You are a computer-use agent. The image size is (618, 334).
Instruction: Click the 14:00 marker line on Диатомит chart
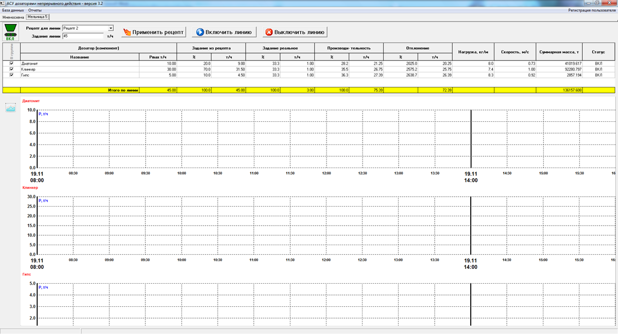(471, 139)
